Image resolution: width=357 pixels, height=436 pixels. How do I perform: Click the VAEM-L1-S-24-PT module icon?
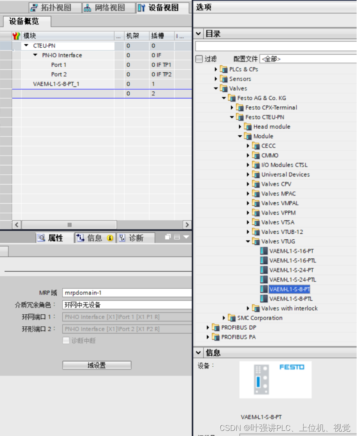pos(264,270)
